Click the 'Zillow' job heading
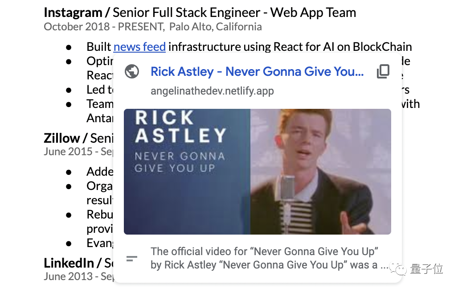458x289 pixels. pyautogui.click(x=61, y=138)
